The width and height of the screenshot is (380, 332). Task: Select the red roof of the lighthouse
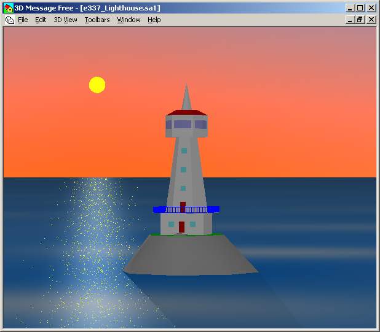(x=186, y=112)
